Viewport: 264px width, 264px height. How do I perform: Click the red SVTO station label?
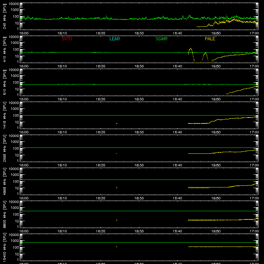tap(67, 39)
